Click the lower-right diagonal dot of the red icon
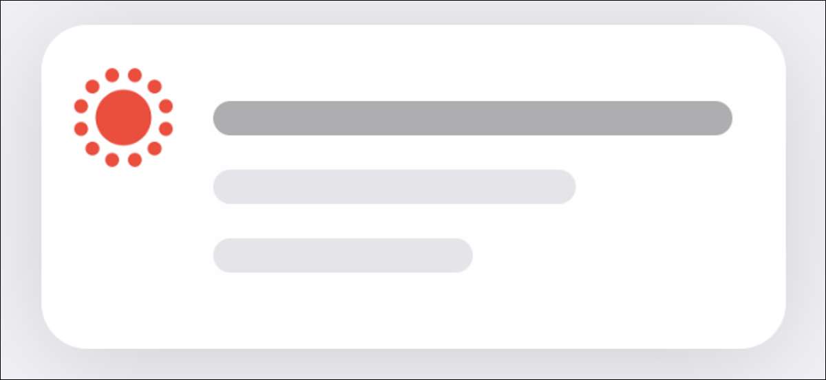The image size is (826, 380). coord(154,148)
